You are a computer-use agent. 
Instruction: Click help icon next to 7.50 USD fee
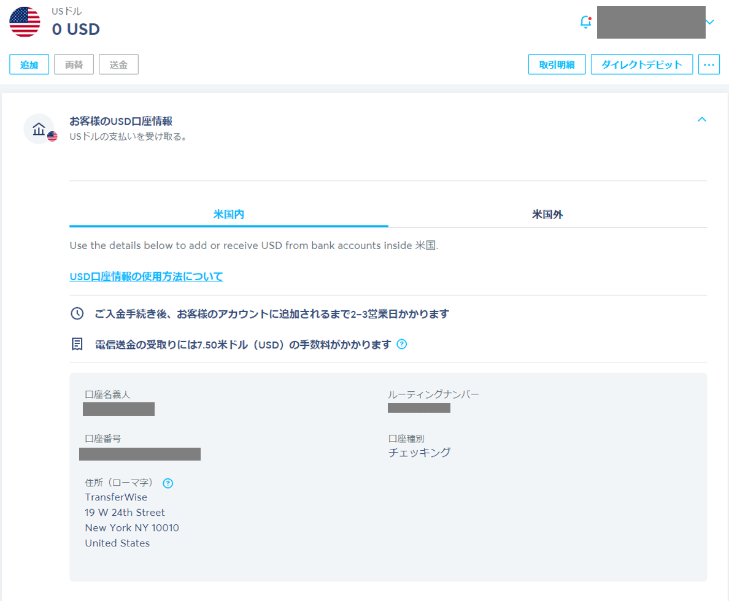point(402,345)
